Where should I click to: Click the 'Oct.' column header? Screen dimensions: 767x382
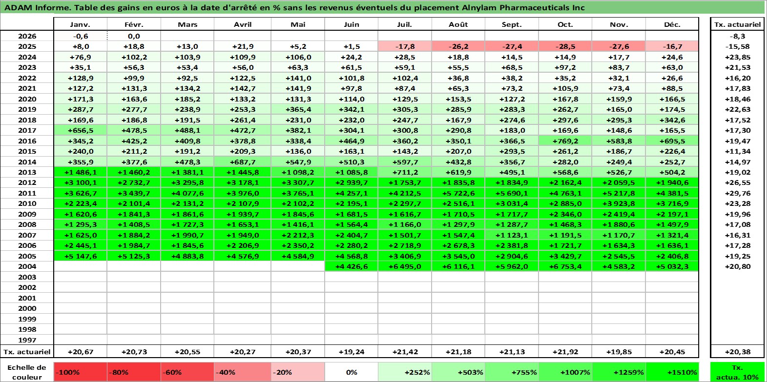tap(565, 24)
